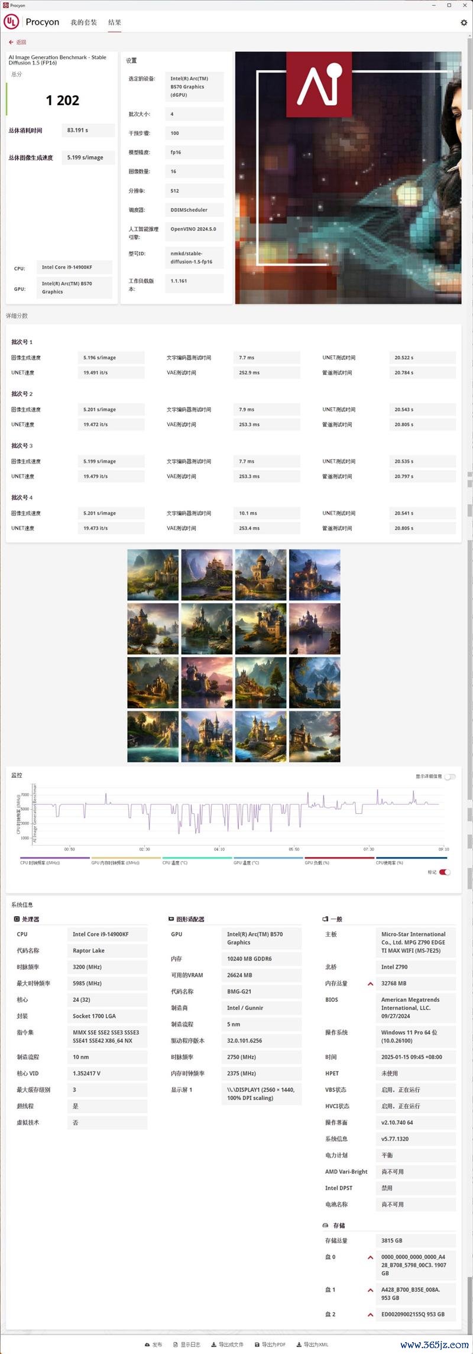This screenshot has height=1354, width=473.
Task: Click the Intel Z790 northbridge value
Action: (x=416, y=967)
